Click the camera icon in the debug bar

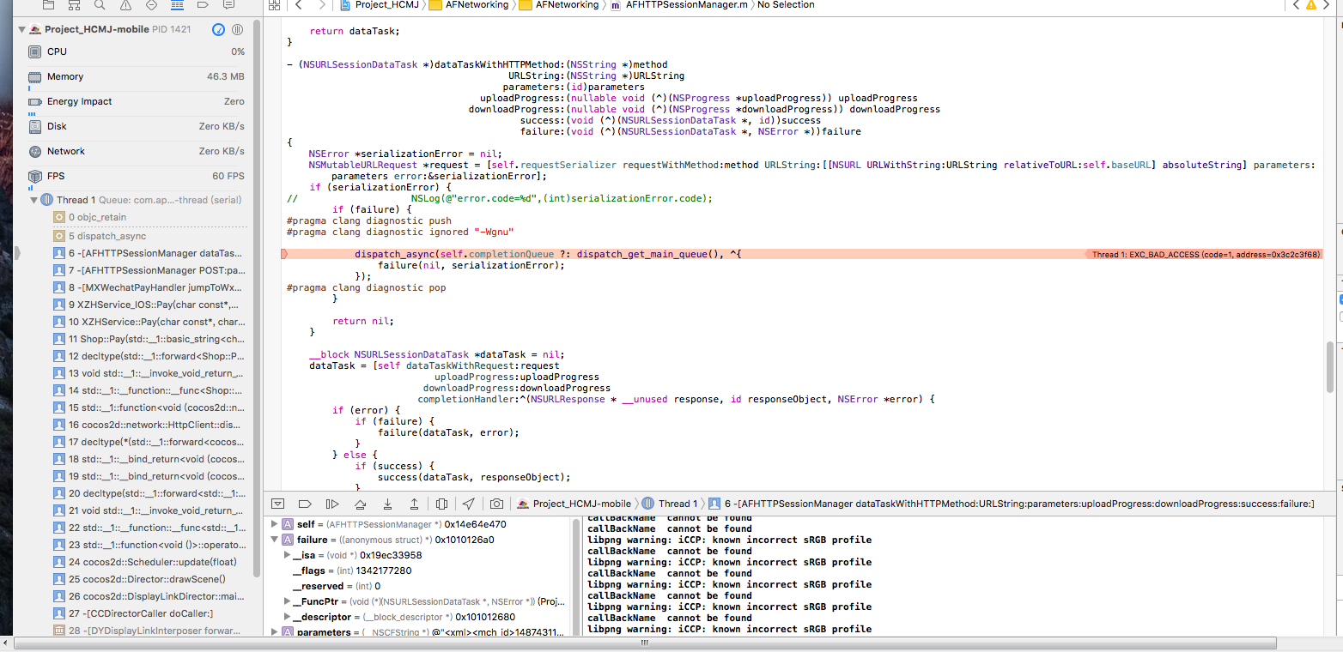(496, 504)
